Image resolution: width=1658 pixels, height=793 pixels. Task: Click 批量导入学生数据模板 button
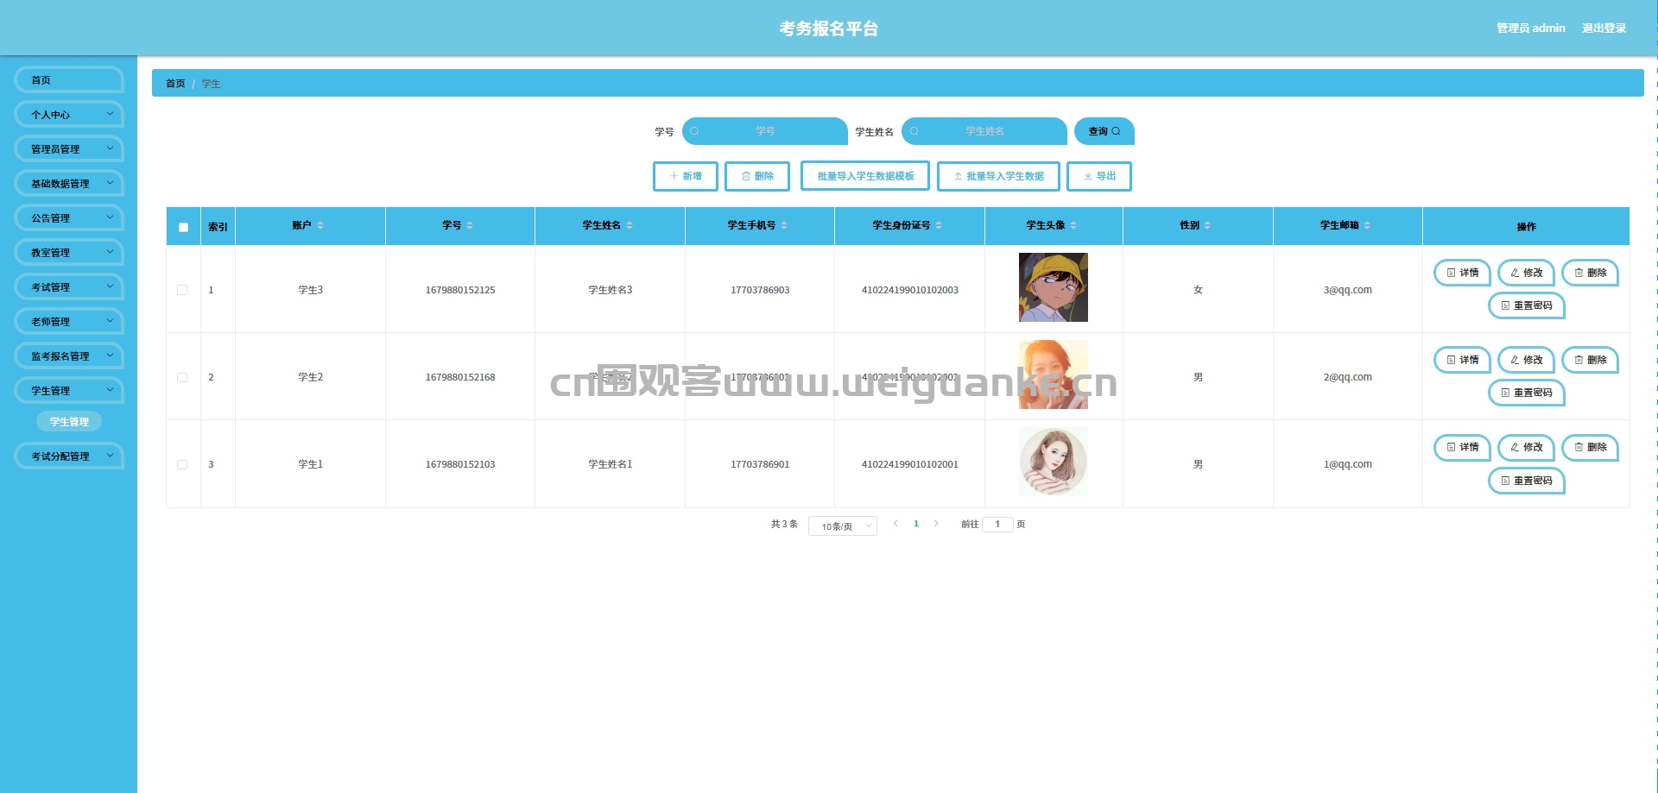click(x=865, y=176)
